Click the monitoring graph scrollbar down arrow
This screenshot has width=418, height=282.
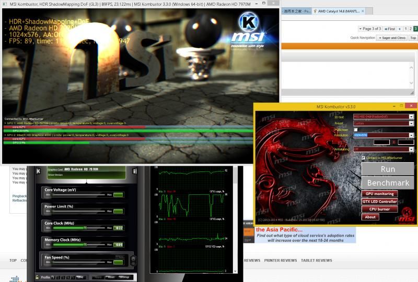(x=235, y=271)
